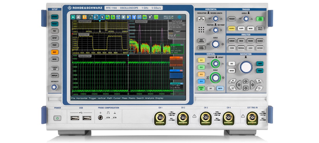Tap the green binoculars search icon
319x143 pixels.
(145, 17)
